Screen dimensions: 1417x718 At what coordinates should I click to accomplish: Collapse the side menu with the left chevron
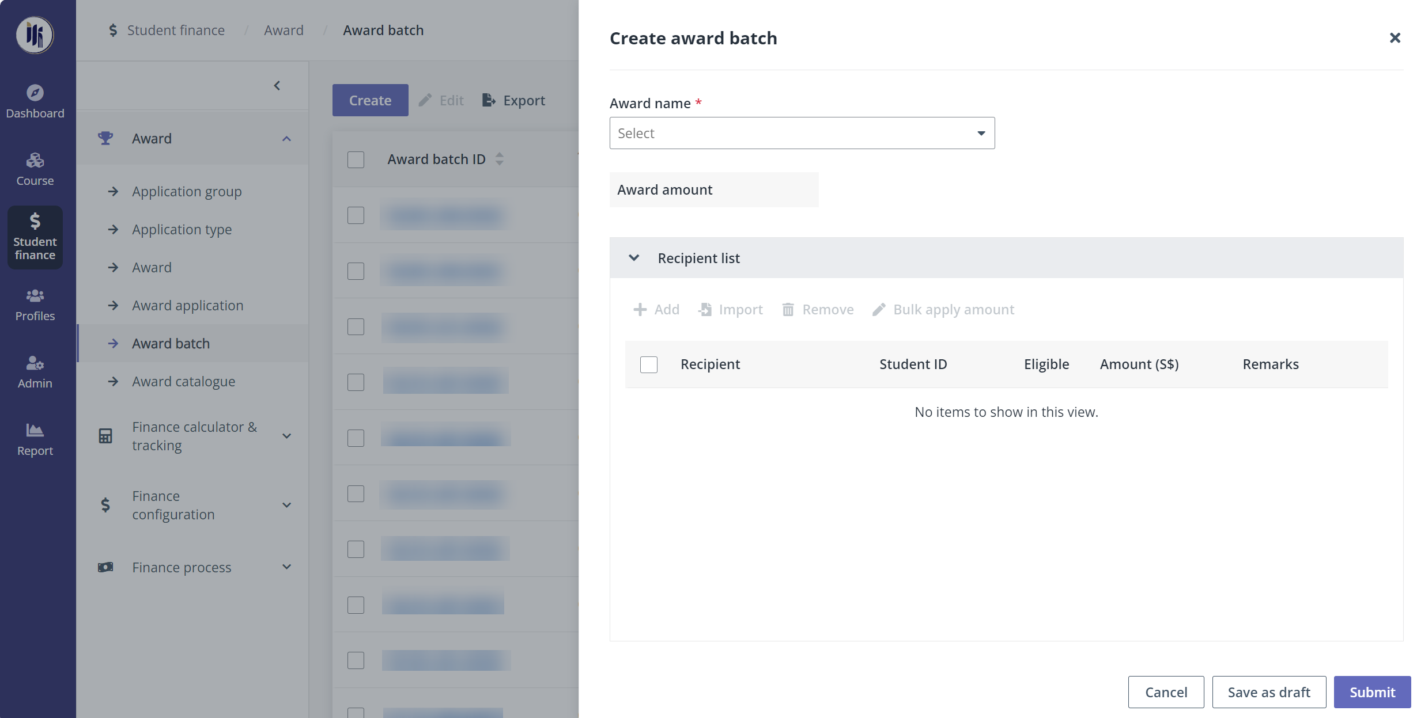[x=277, y=86]
